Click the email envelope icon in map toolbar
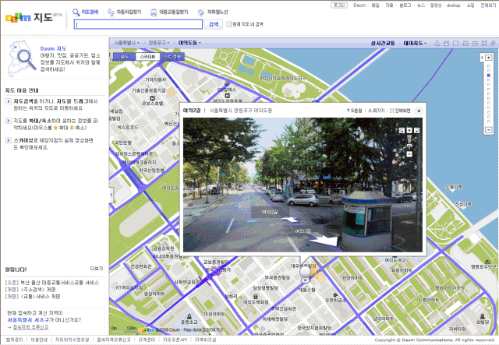 pyautogui.click(x=456, y=44)
